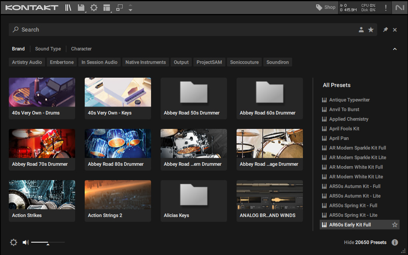Open Abbey Road 50s Drummer folder
The image size is (408, 255).
(193, 98)
